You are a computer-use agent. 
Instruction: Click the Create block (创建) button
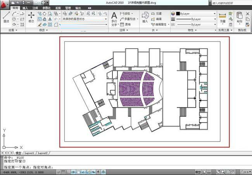tap(156, 14)
